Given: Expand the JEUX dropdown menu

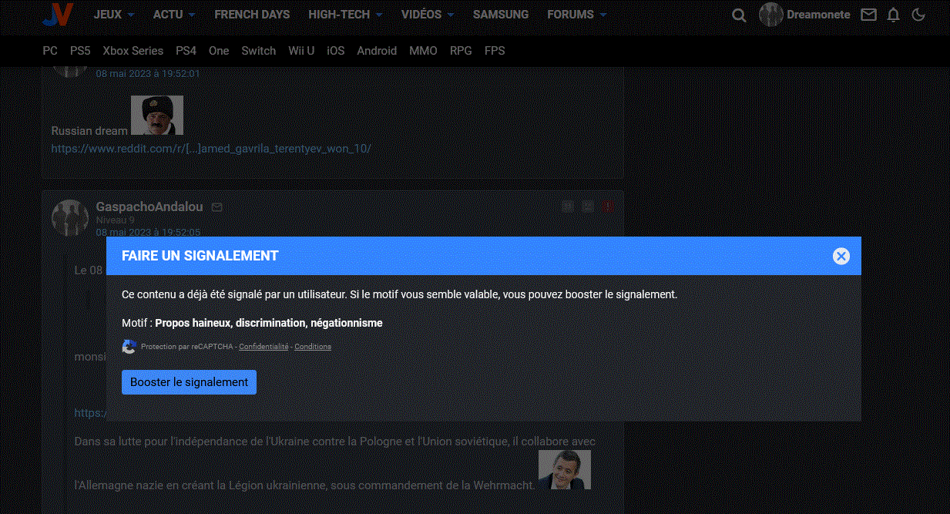Looking at the screenshot, I should [113, 15].
